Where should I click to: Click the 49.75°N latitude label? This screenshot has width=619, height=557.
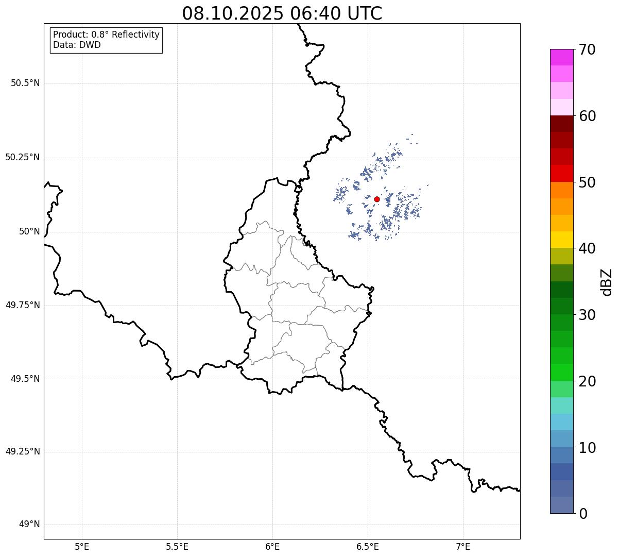click(x=23, y=305)
